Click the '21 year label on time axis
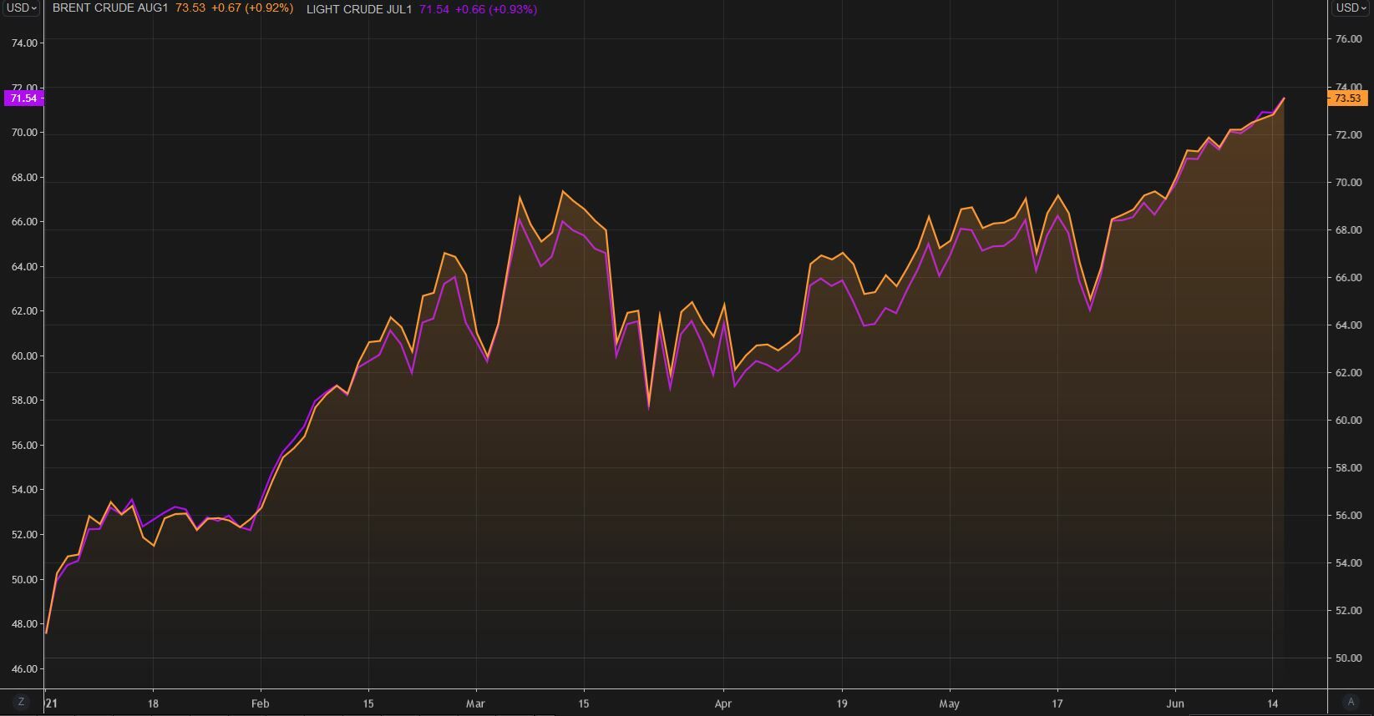This screenshot has width=1374, height=716. [51, 703]
